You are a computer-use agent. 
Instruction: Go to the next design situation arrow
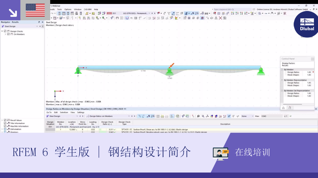155,13
